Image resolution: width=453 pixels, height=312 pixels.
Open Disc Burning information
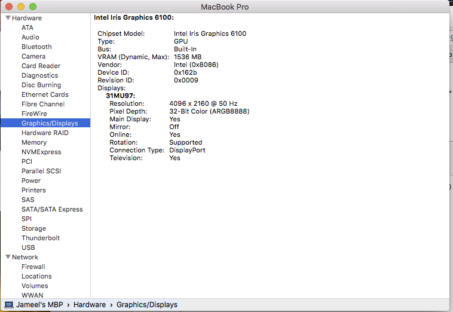41,85
